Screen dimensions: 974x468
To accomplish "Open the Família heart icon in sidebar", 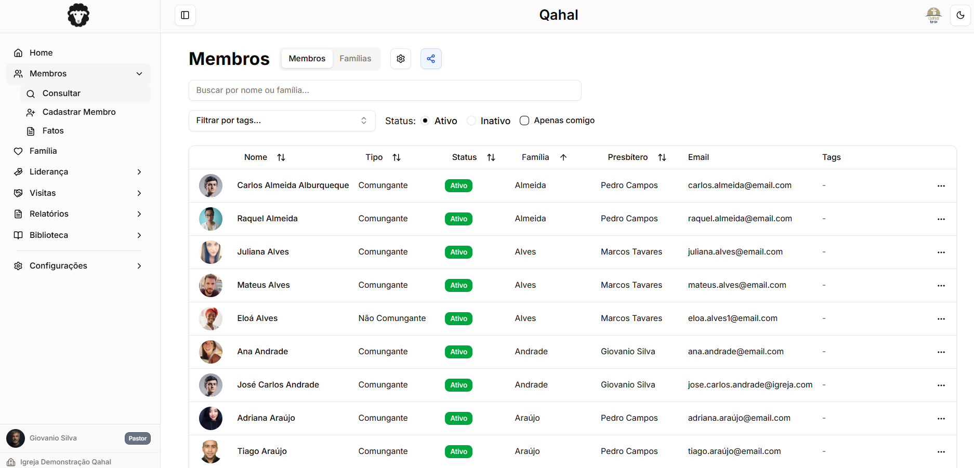I will 18,151.
